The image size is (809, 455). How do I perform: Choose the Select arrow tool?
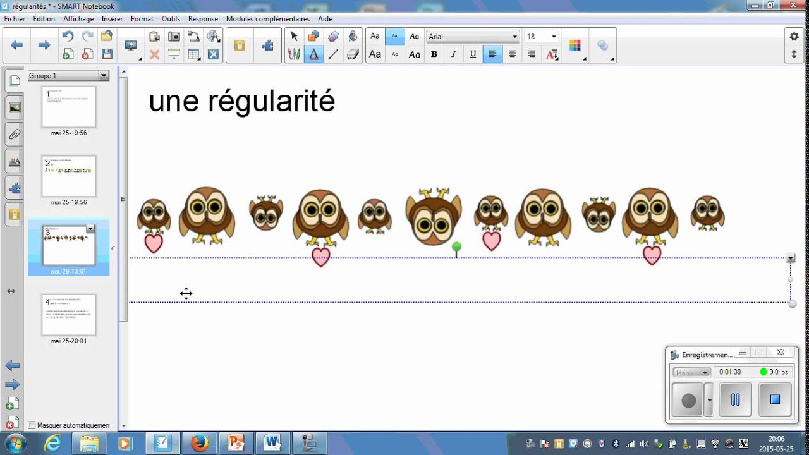(x=294, y=36)
